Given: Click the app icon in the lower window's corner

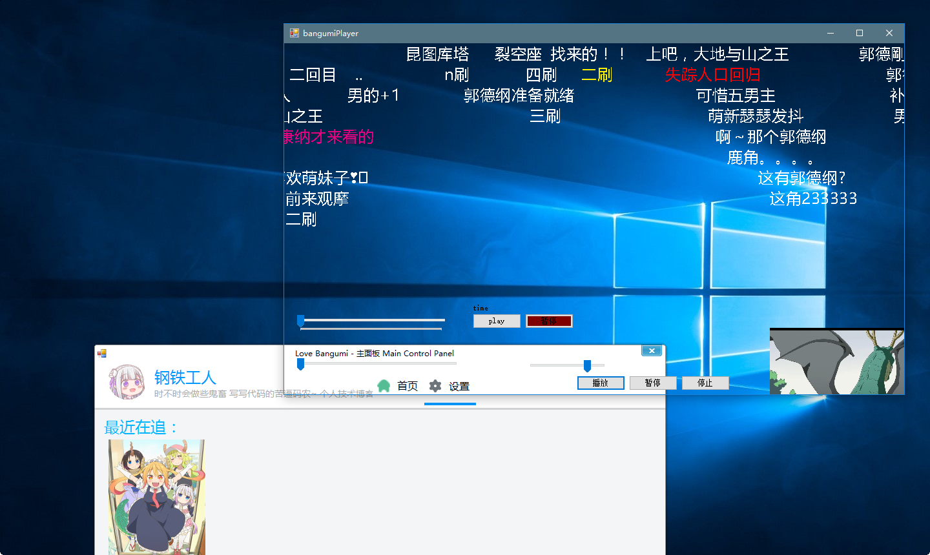Looking at the screenshot, I should (x=102, y=353).
